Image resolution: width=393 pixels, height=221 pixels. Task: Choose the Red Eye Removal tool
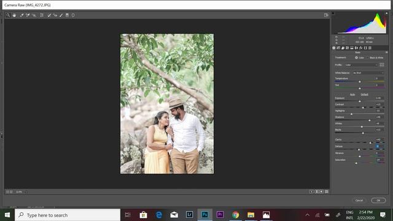pyautogui.click(x=55, y=15)
